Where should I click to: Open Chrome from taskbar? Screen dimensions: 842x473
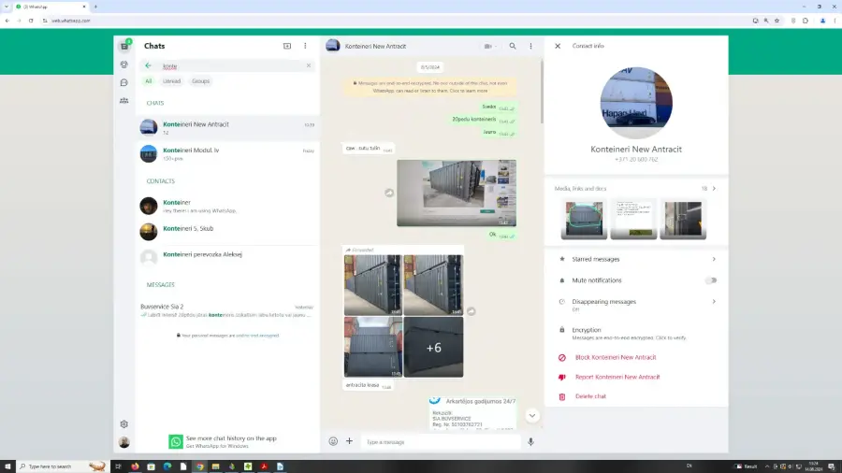pos(199,466)
